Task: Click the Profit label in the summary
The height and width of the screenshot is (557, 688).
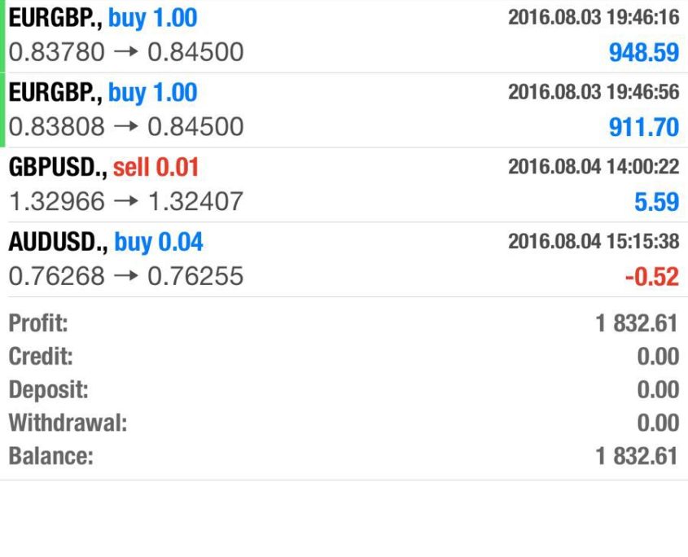Action: pos(38,323)
